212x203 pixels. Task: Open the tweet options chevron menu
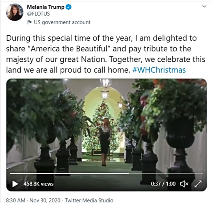204,7
